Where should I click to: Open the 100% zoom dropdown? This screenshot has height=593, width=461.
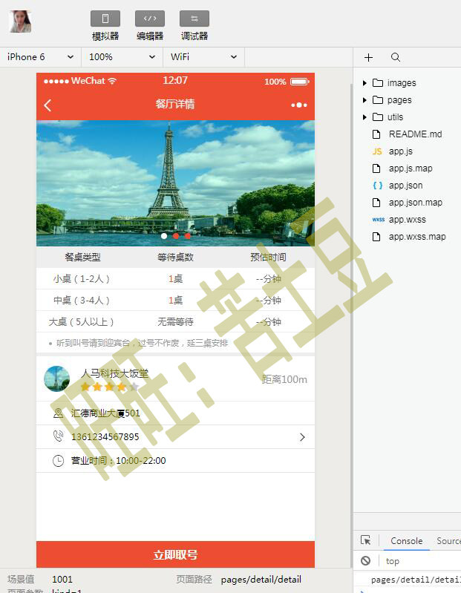(x=122, y=57)
